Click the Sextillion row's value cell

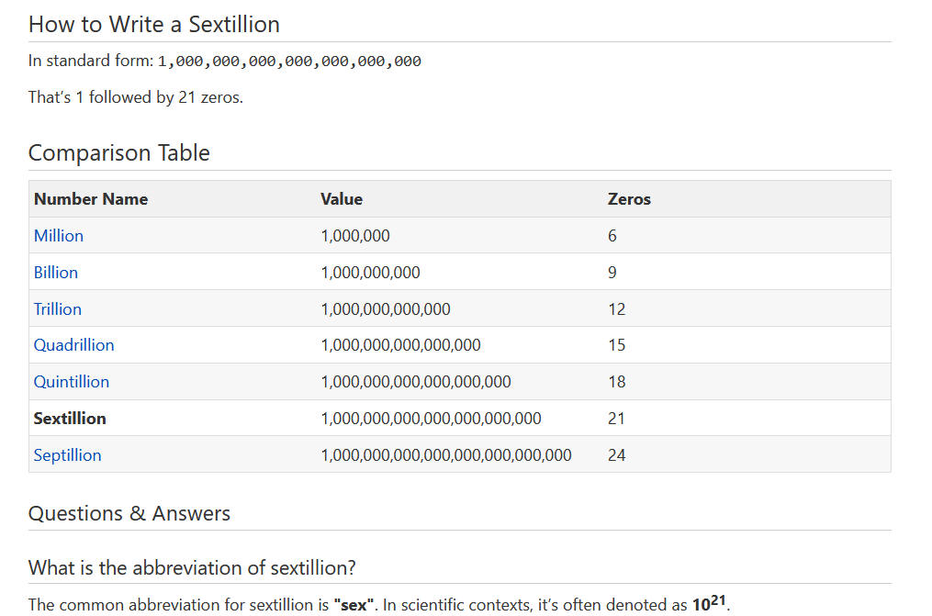click(431, 419)
